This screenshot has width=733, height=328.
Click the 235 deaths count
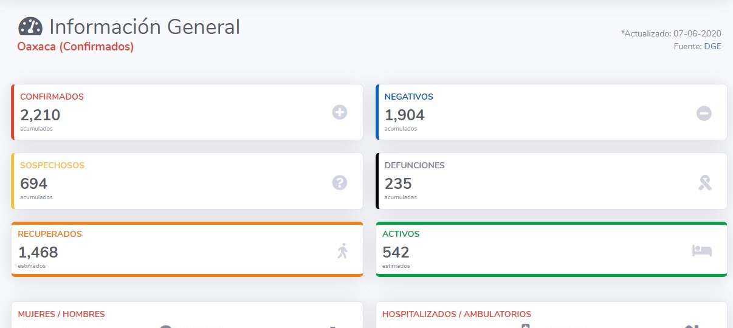[x=398, y=183]
